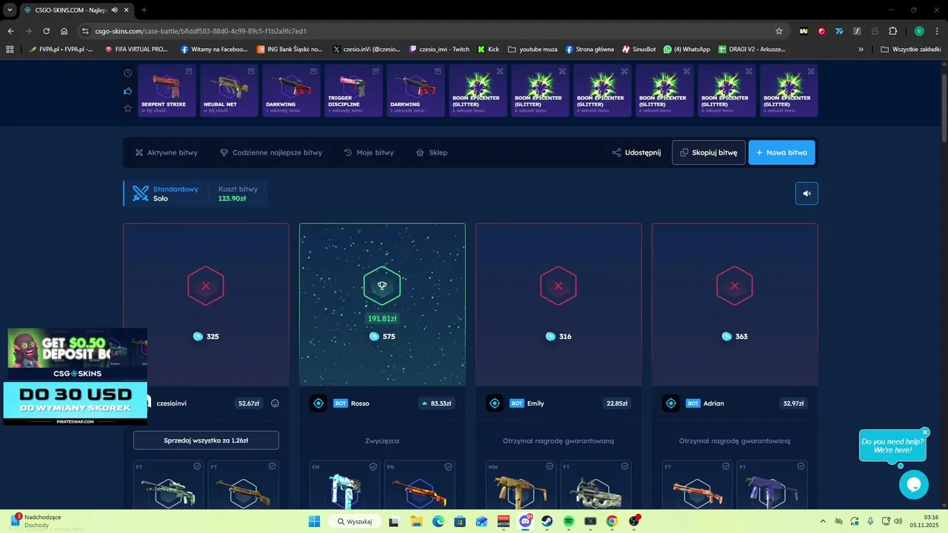Image resolution: width=948 pixels, height=533 pixels.
Task: Open the Chrome apps grid shortcut
Action: 10,50
